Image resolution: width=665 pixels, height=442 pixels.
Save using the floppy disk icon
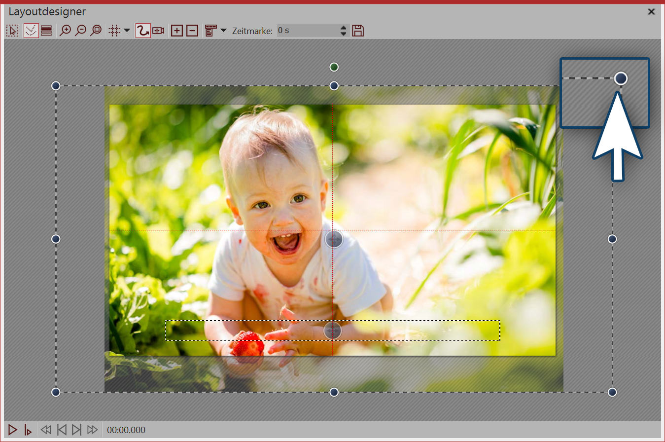[358, 31]
